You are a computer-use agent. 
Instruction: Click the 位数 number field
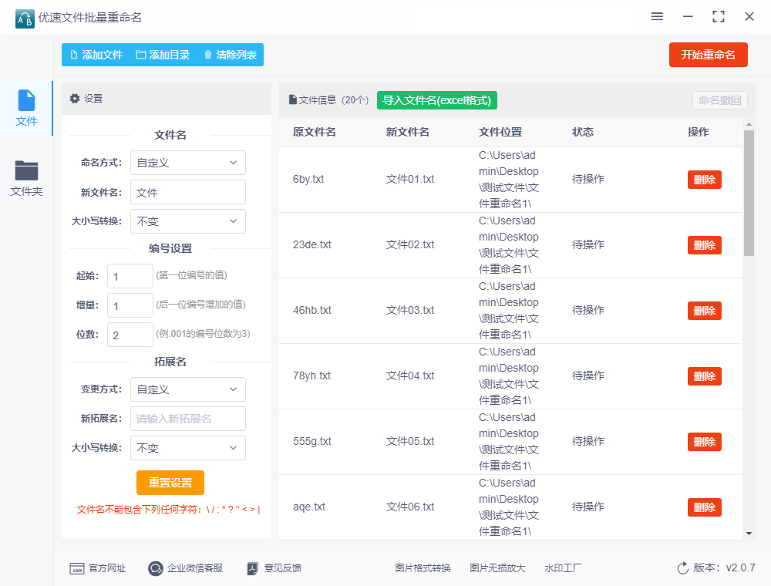coord(130,335)
